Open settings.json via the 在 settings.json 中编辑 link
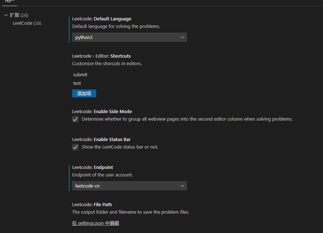The image size is (323, 233). tap(95, 223)
